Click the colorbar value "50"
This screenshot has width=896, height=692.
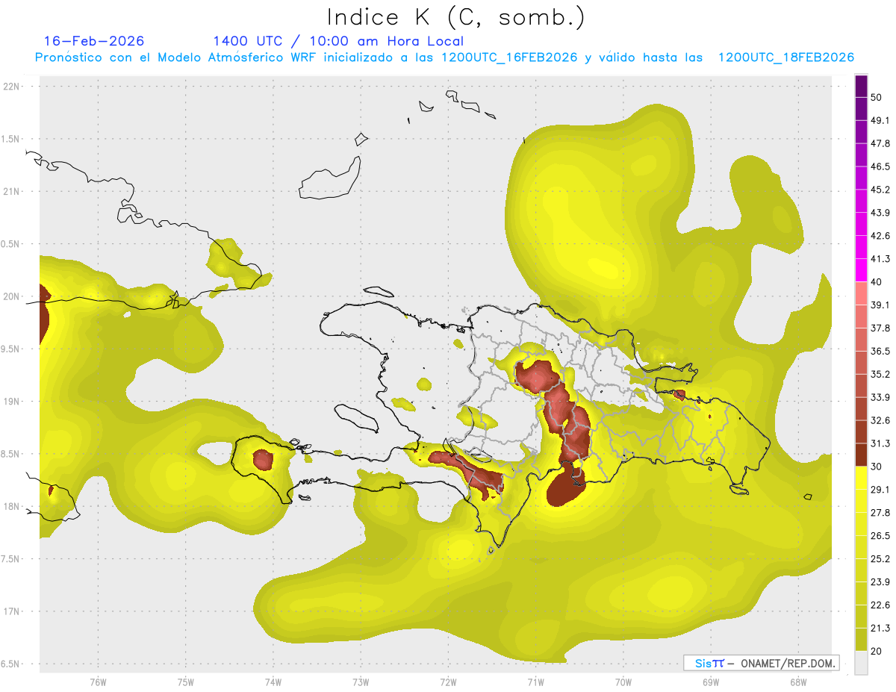click(877, 98)
